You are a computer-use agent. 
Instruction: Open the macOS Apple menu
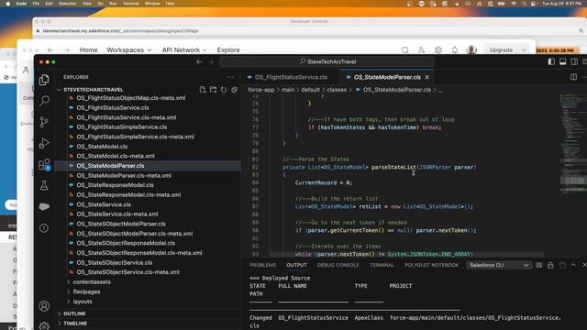7,4
